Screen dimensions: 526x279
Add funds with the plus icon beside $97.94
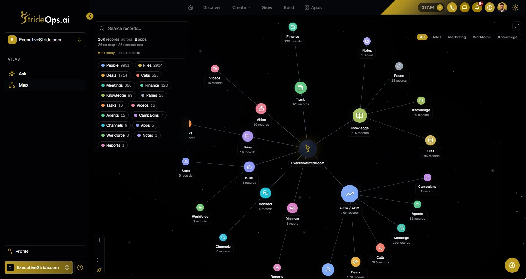[440, 7]
